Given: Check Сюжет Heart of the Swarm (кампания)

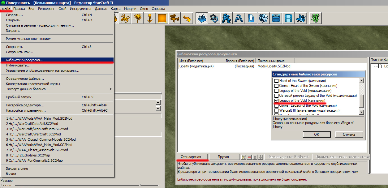Looking at the screenshot, I should [277, 86].
